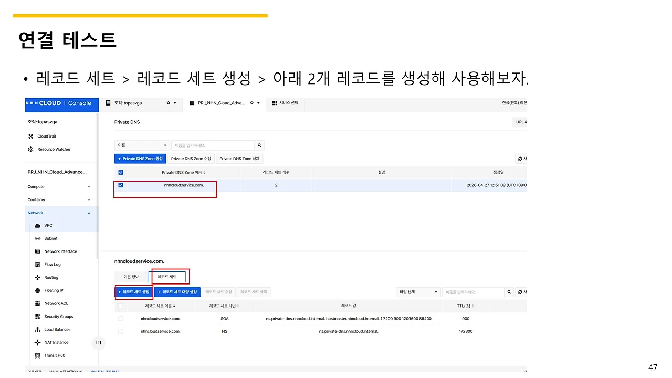Click the Private DNS Zone 생성 button
The width and height of the screenshot is (672, 378).
pyautogui.click(x=140, y=159)
